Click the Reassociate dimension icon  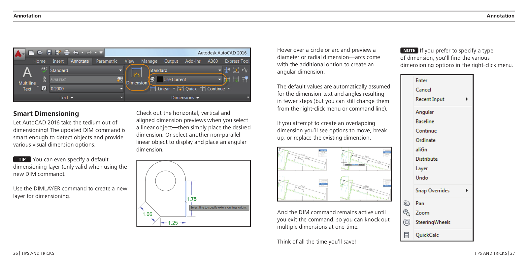click(236, 79)
